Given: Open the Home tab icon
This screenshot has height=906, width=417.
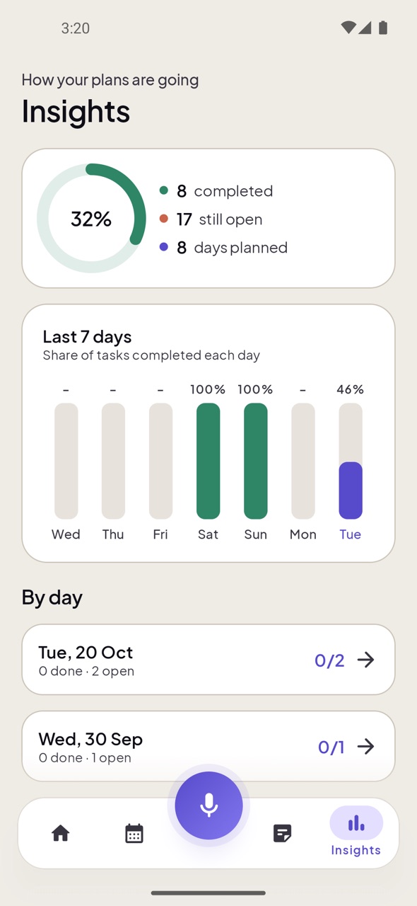Looking at the screenshot, I should tap(61, 833).
